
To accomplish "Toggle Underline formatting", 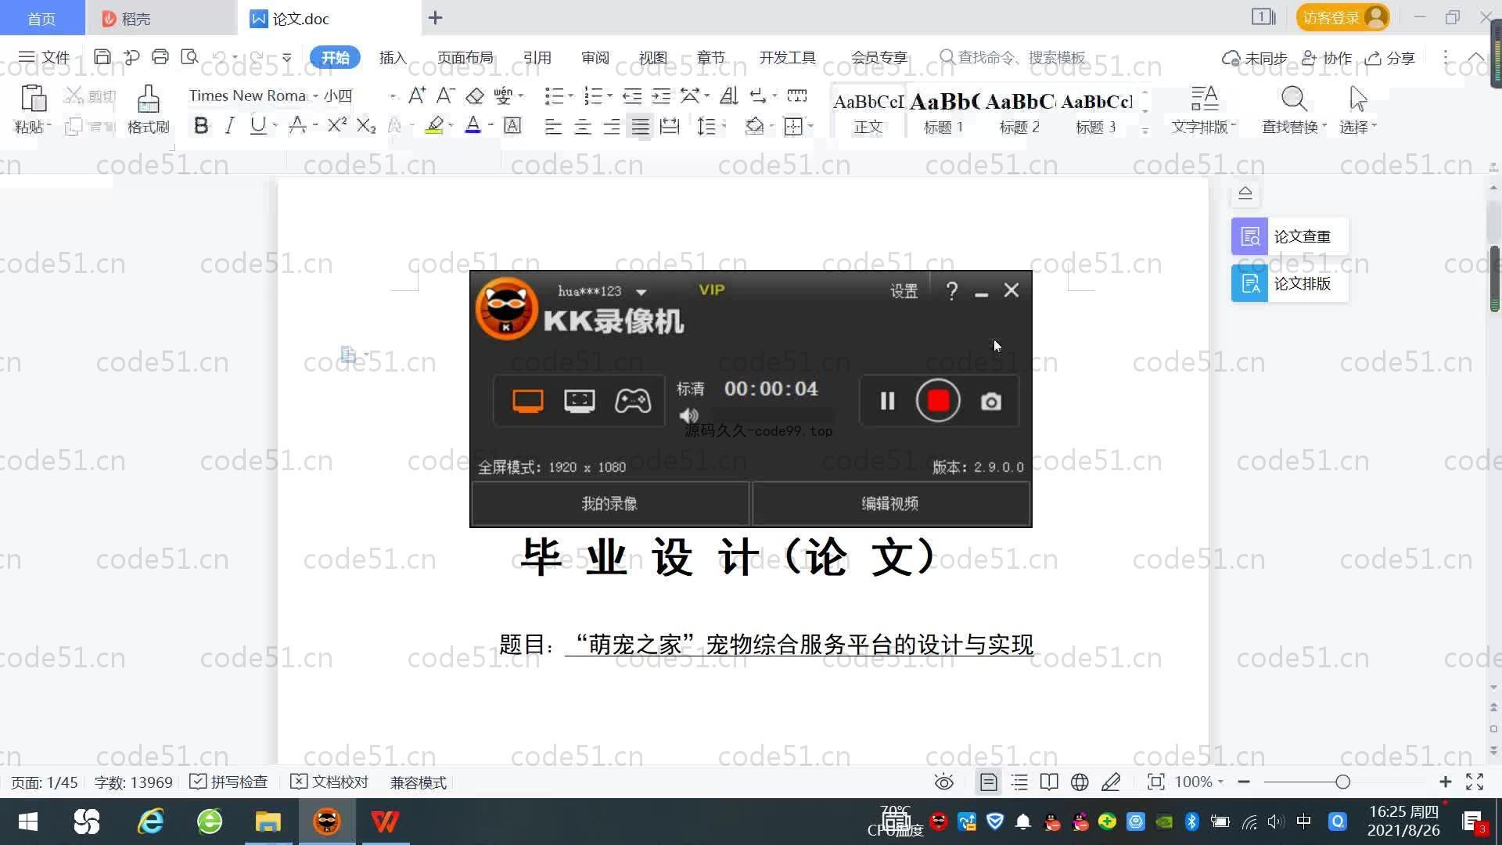I will [x=257, y=125].
